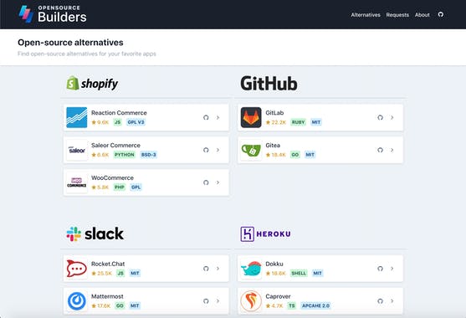The height and width of the screenshot is (318, 466).
Task: Open Saleor Commerce GitHub repo icon
Action: click(206, 150)
